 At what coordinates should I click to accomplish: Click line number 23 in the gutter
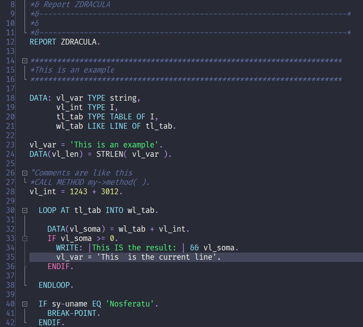[x=10, y=144]
